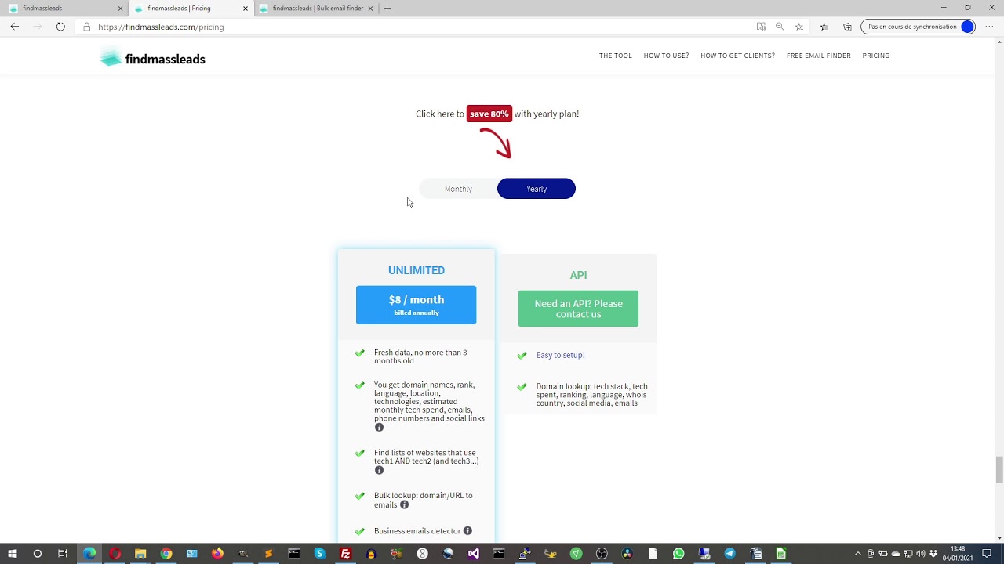The width and height of the screenshot is (1004, 564).
Task: Close the Bulk email finder tab
Action: point(371,9)
